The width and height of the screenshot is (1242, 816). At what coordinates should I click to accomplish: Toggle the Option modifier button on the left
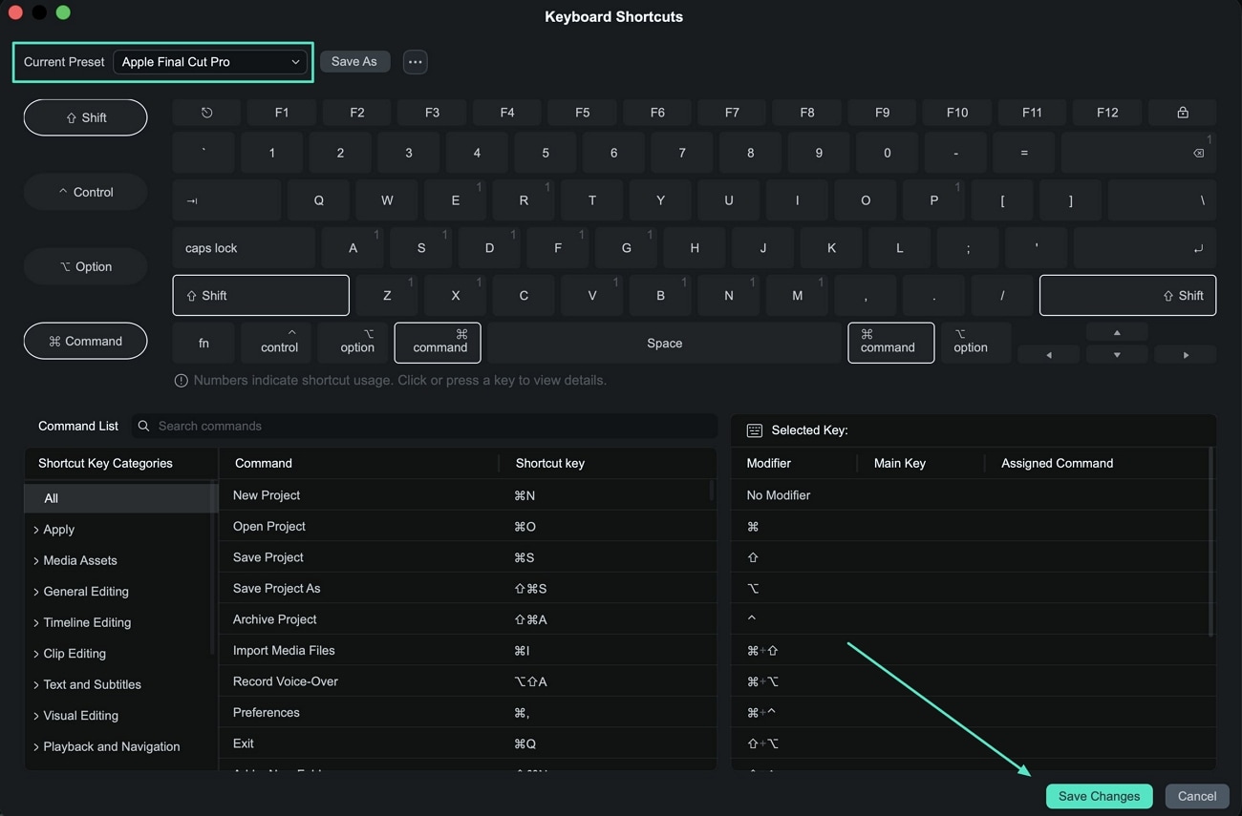tap(85, 266)
